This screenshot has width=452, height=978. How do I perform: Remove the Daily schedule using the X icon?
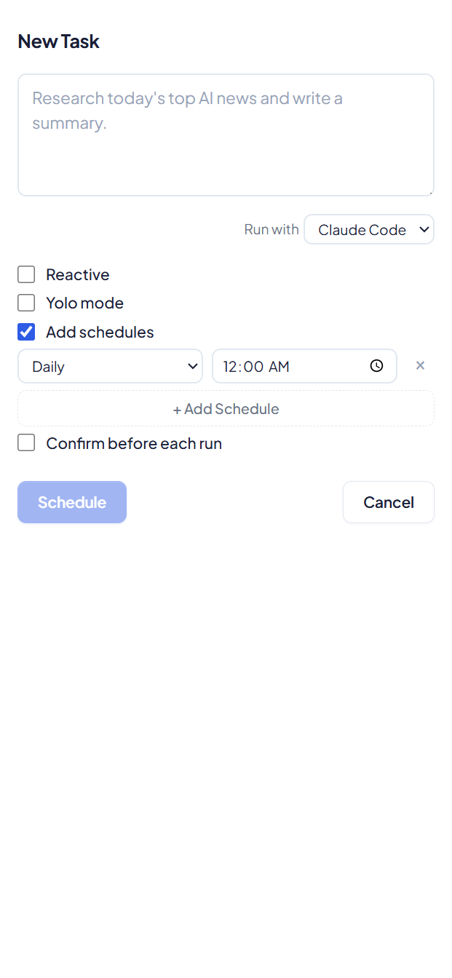[x=420, y=365]
